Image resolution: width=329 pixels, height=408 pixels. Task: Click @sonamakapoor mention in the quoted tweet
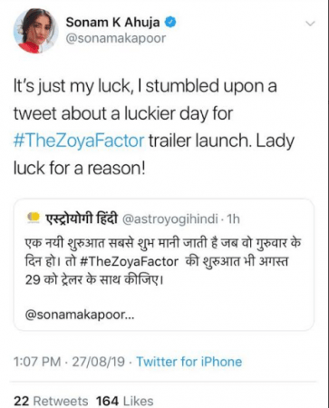pyautogui.click(x=80, y=315)
